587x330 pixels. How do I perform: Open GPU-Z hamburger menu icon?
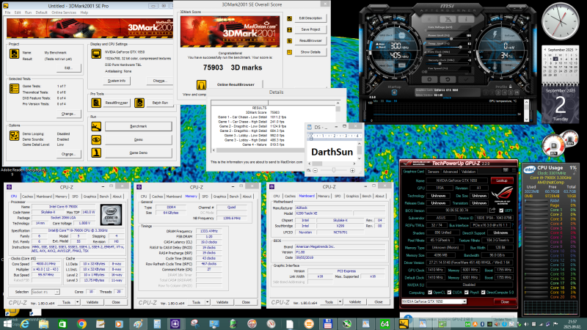(x=514, y=170)
